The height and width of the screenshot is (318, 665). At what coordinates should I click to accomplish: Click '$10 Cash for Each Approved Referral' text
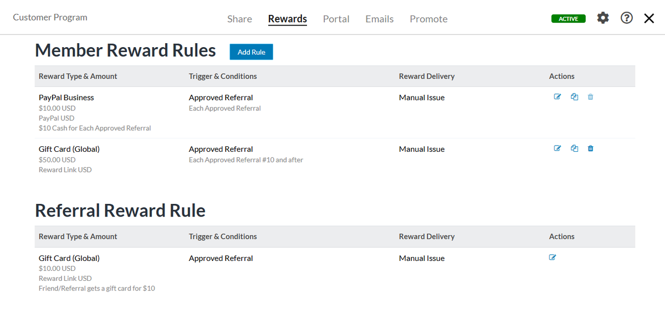95,128
